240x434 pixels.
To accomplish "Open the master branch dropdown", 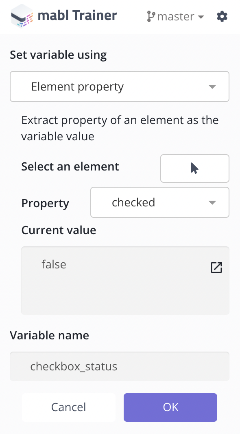I will (176, 17).
